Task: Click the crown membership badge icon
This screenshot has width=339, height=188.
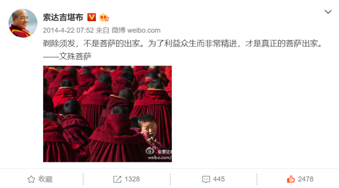Action: tap(104, 17)
